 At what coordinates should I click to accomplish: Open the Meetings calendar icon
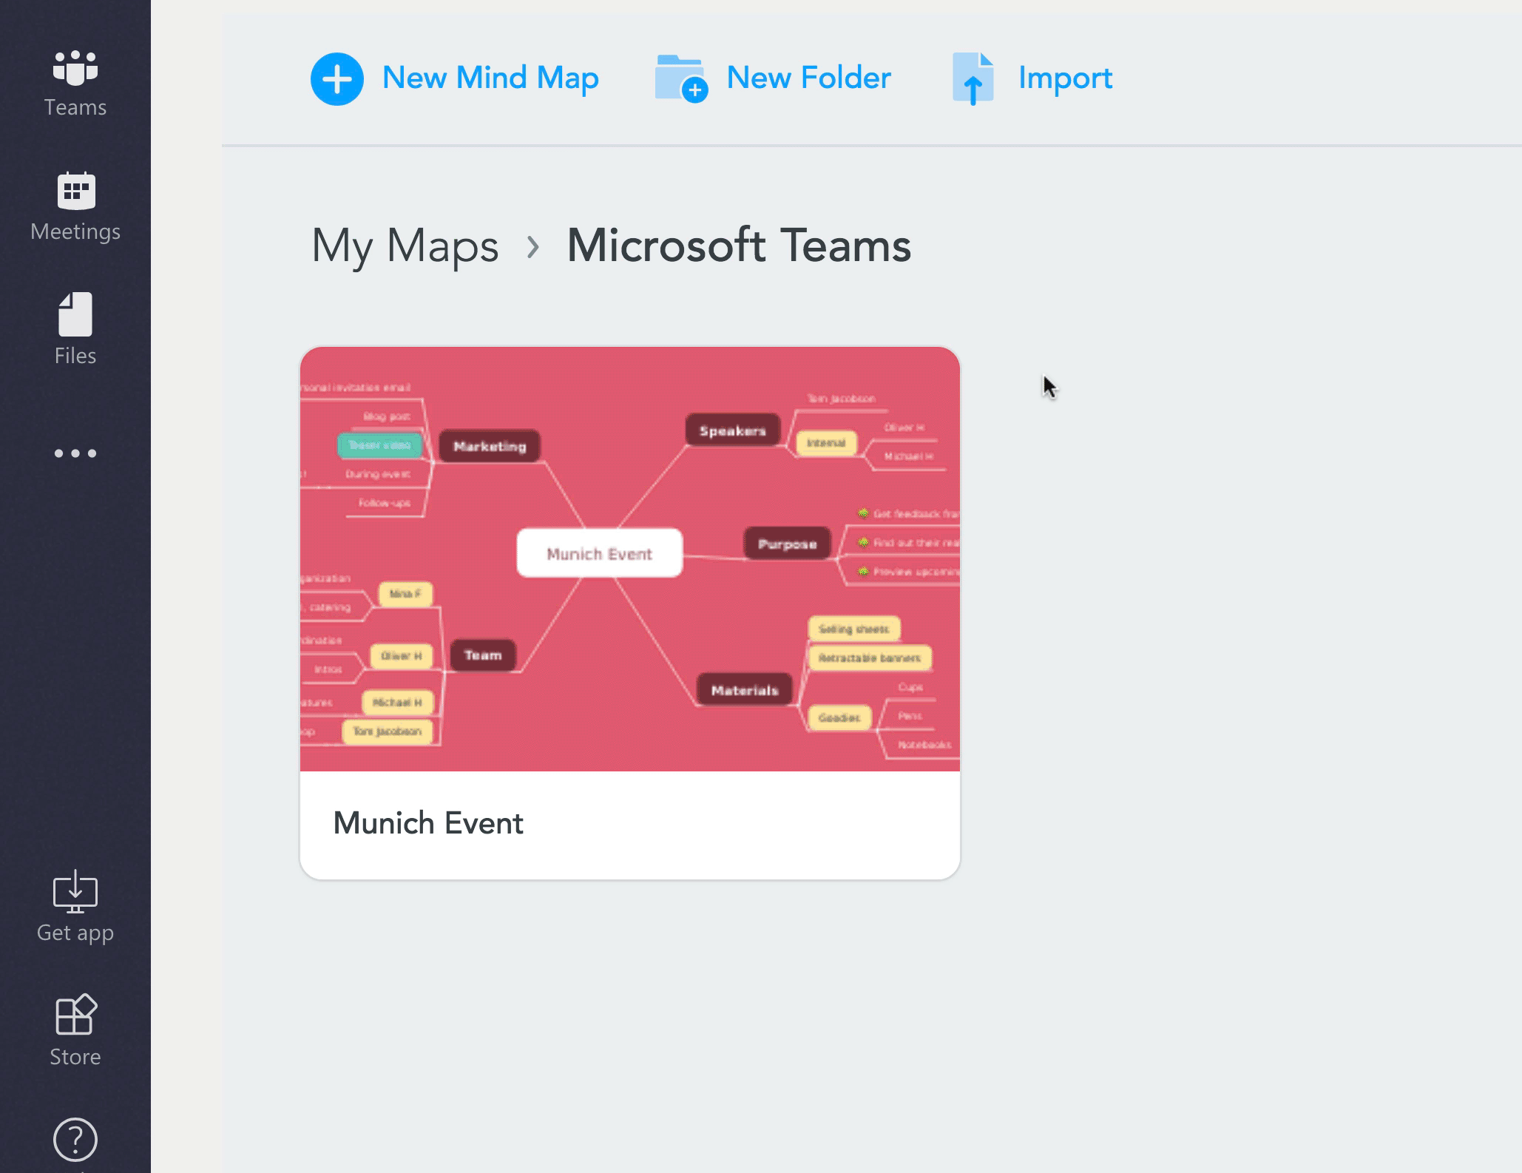point(75,191)
